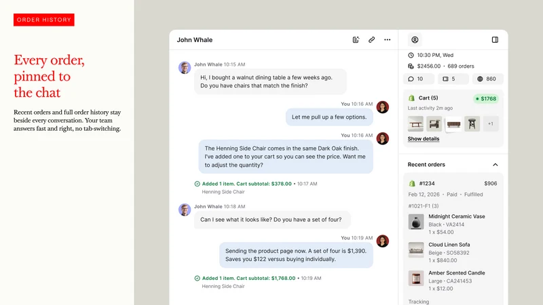Click 'Added 1 item. Cart subtotal: $378.00' event
This screenshot has width=543, height=305.
[246, 184]
